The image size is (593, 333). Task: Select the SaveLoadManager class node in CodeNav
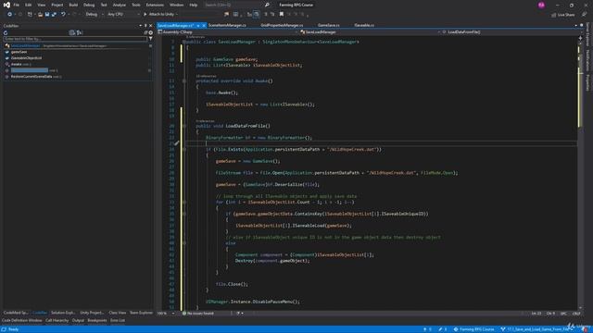25,45
